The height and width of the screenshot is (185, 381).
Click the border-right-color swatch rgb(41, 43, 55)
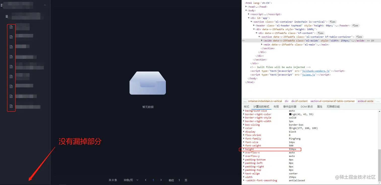tap(290, 114)
